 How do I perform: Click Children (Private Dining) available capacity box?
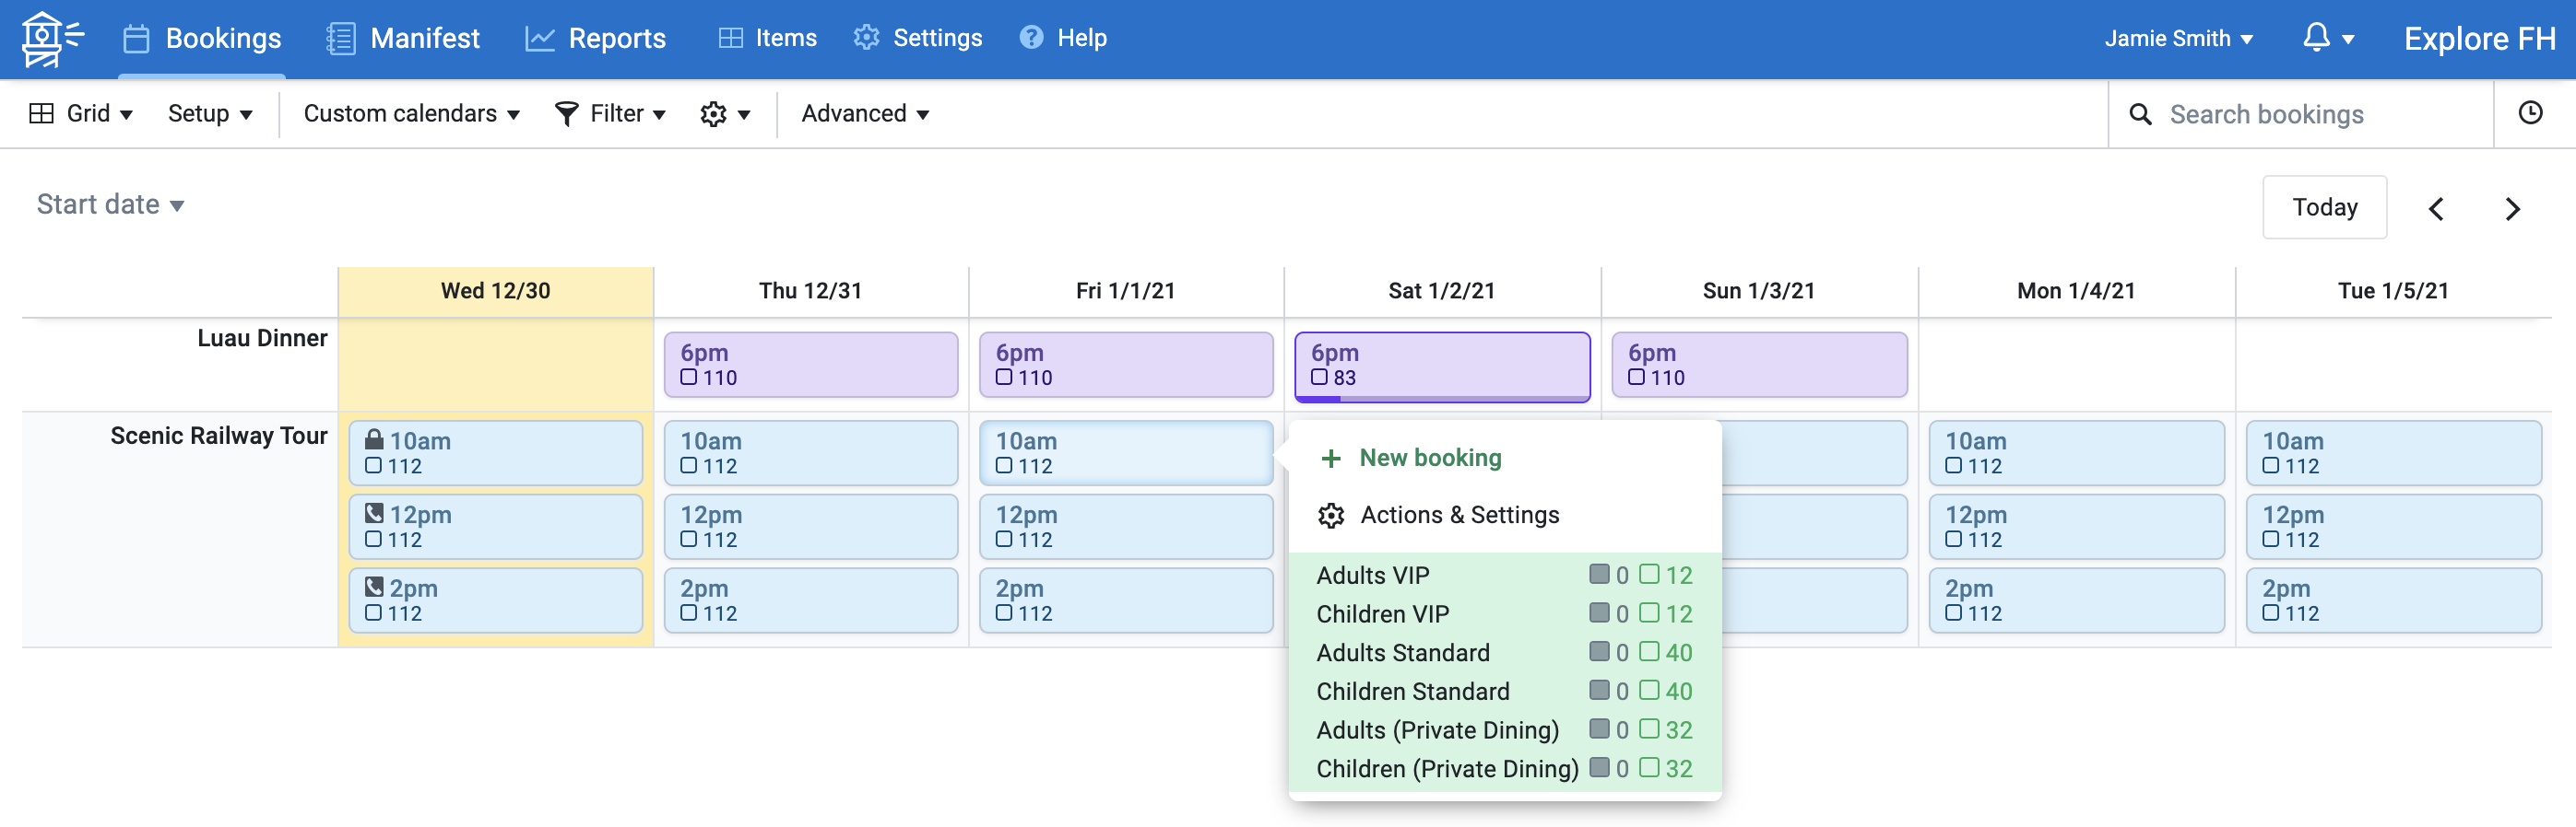point(1649,768)
